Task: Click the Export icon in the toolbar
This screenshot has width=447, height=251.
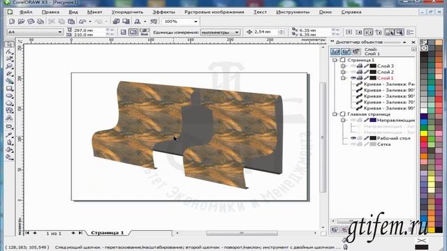Action: 126,22
